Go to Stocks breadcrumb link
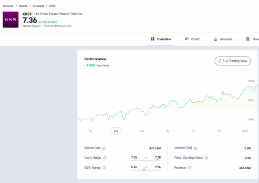 (x=23, y=6)
